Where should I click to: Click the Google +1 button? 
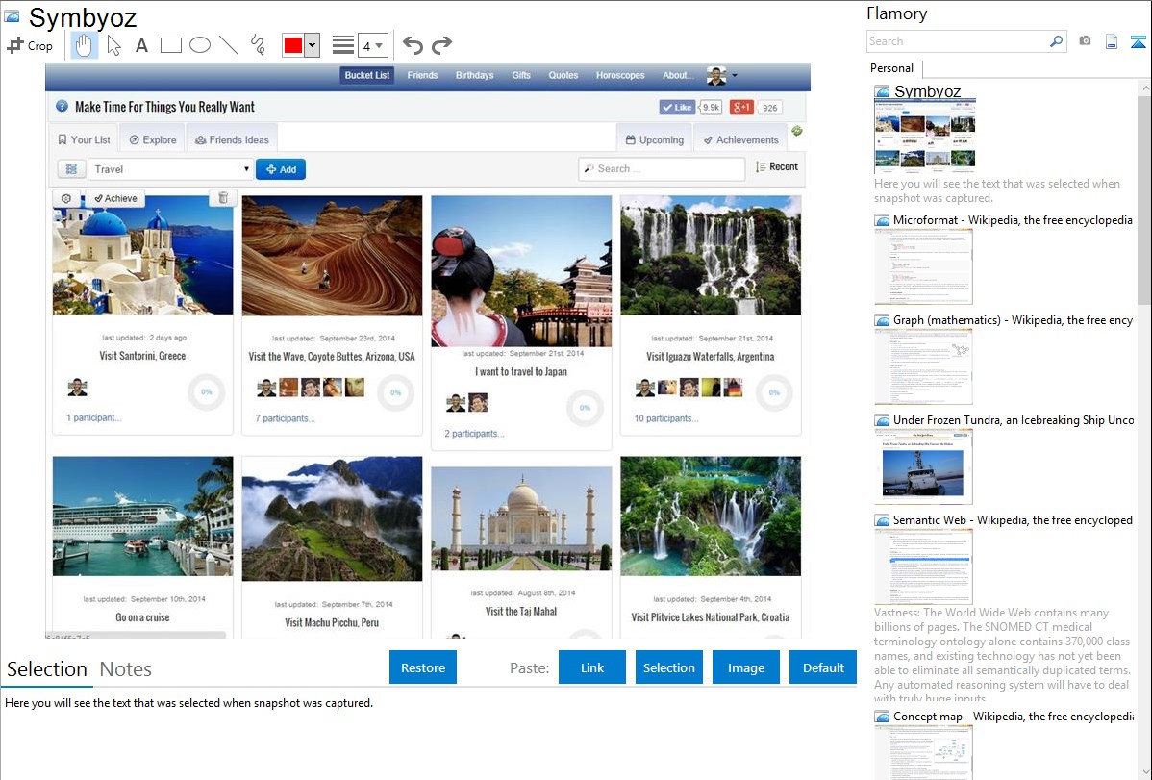741,108
